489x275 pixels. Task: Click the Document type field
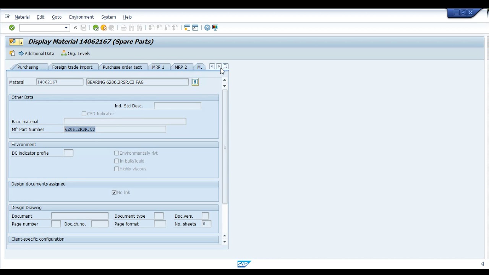(159, 216)
